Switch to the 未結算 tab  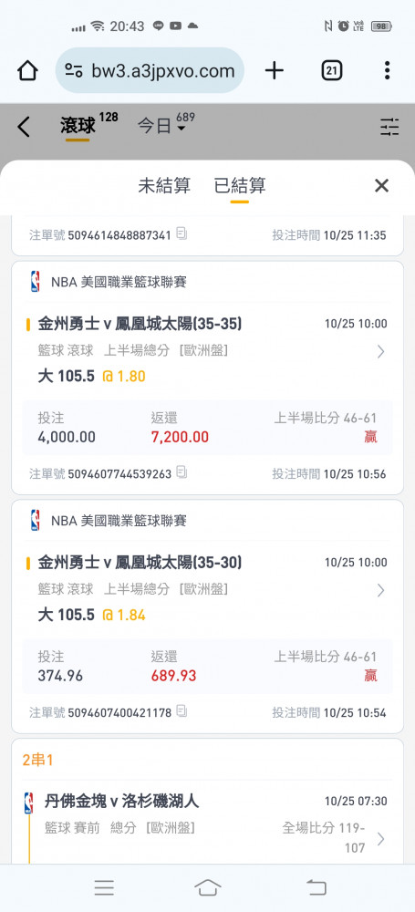pos(164,185)
